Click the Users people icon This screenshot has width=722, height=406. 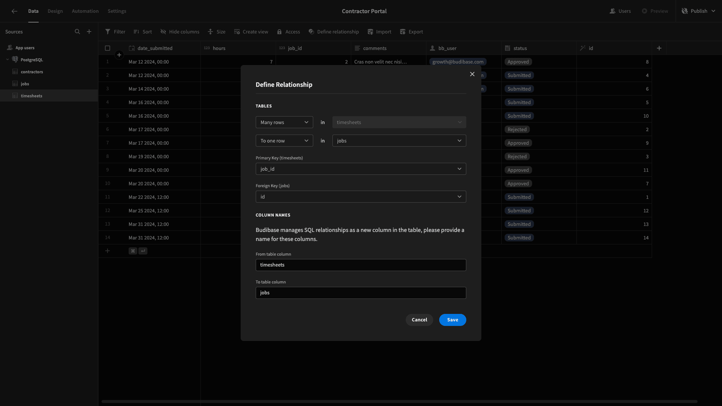click(613, 11)
